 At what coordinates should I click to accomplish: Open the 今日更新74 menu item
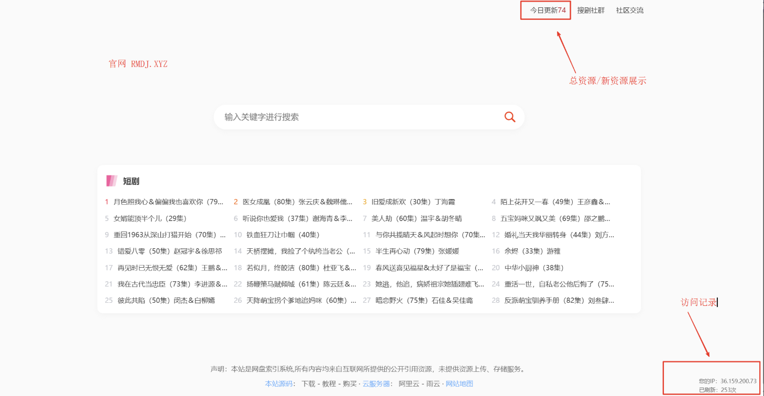click(548, 10)
